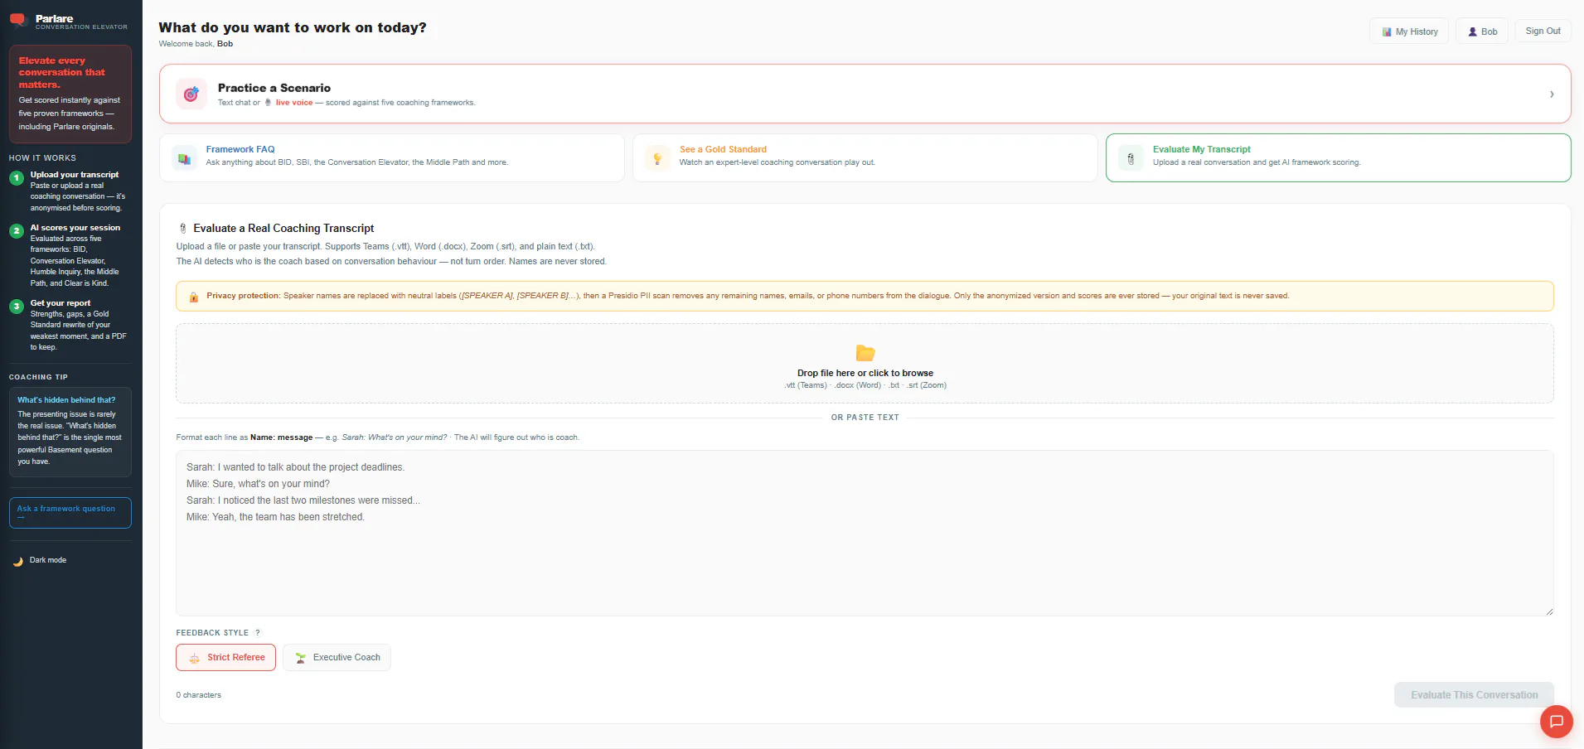Screen dimensions: 1584x749
Task: Select Executive Coach feedback style
Action: click(x=337, y=658)
